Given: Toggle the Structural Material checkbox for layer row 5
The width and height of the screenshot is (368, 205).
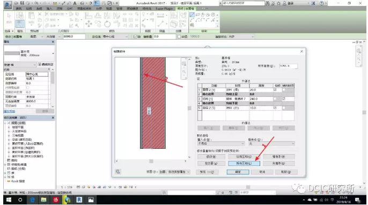Looking at the screenshot, I should click(284, 108).
